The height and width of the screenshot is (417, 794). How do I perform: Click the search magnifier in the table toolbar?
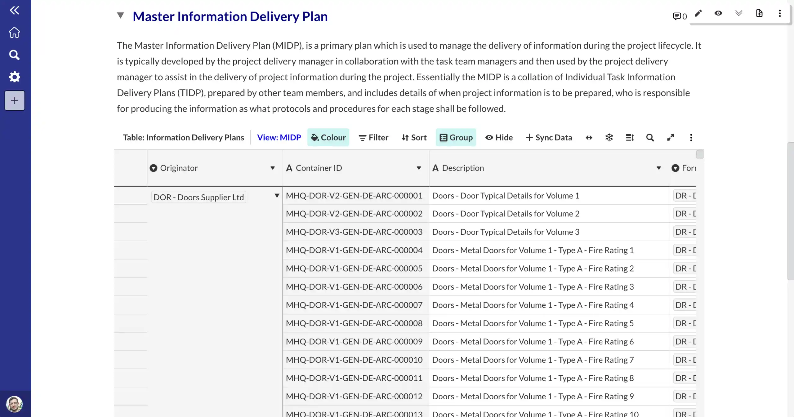[650, 137]
